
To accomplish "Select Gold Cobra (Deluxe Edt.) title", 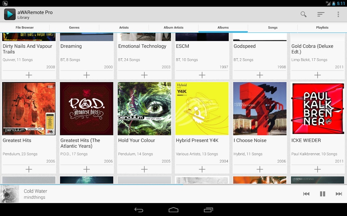I will (312, 49).
